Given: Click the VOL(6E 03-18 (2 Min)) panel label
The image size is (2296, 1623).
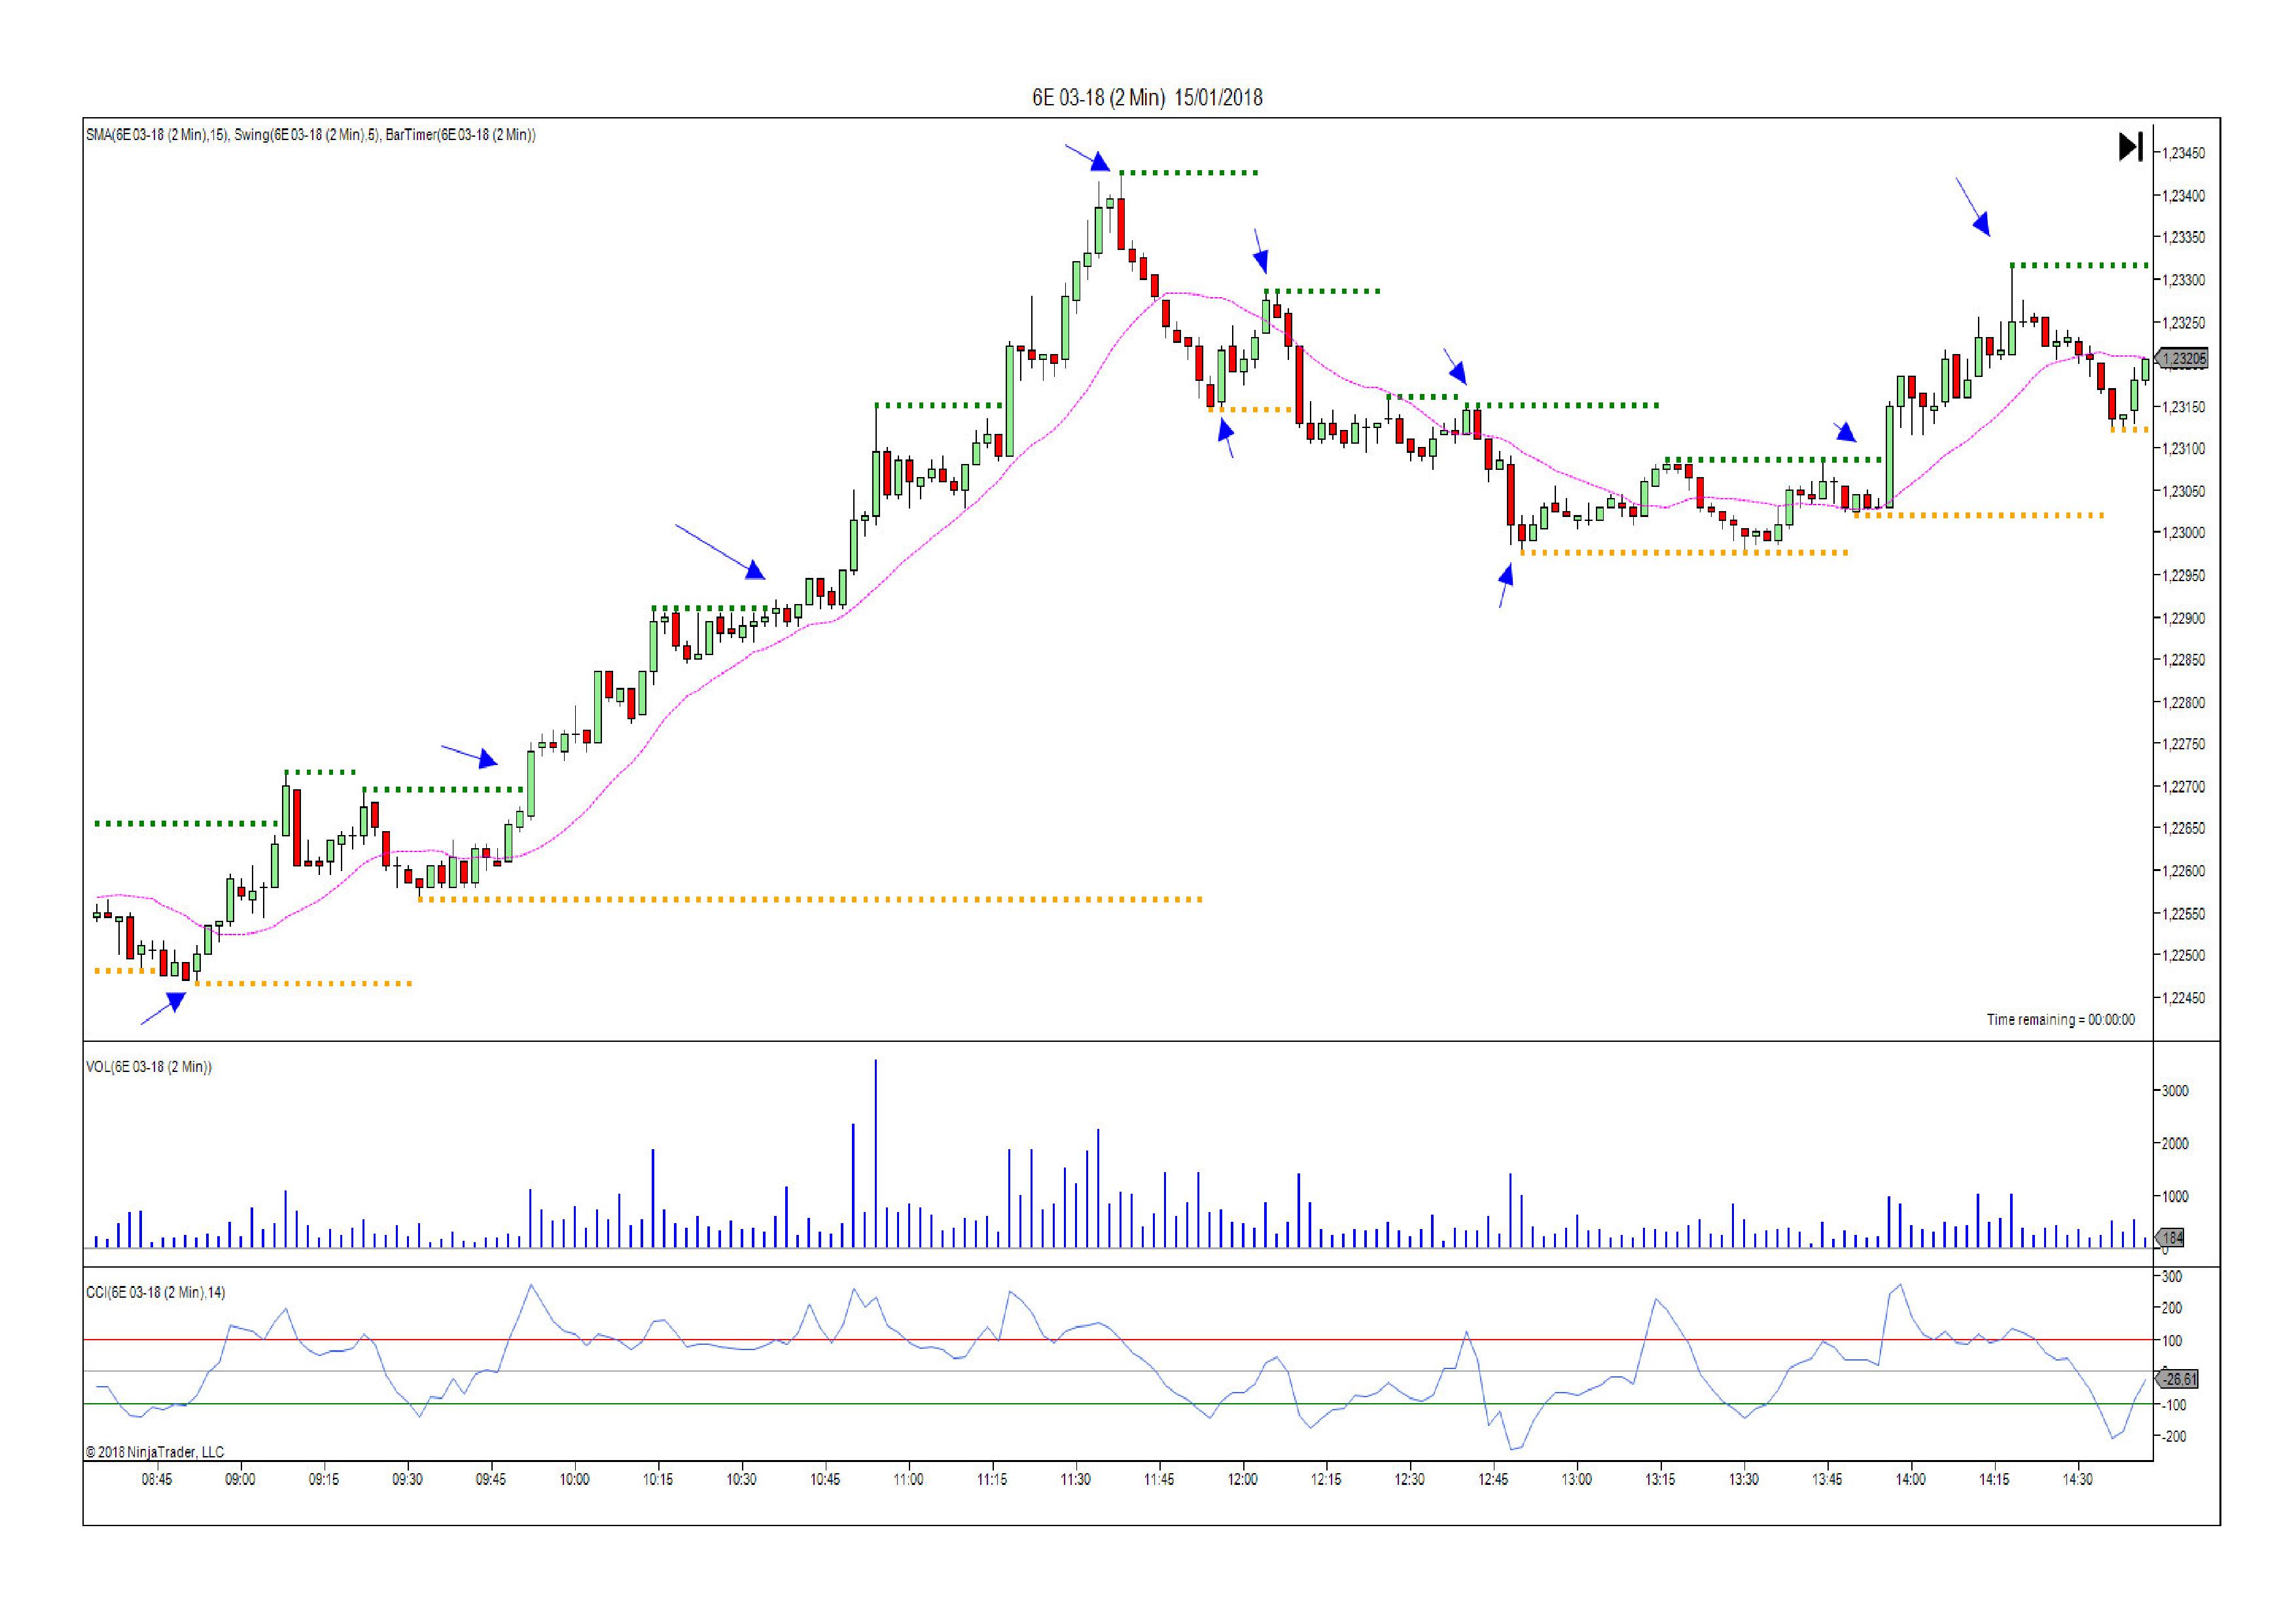Looking at the screenshot, I should click(149, 1067).
